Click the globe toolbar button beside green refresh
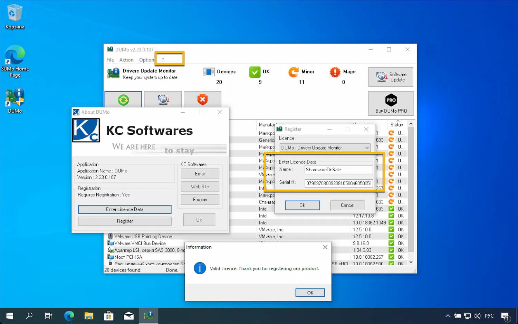Screen dimensions: 518x324 pyautogui.click(x=163, y=100)
